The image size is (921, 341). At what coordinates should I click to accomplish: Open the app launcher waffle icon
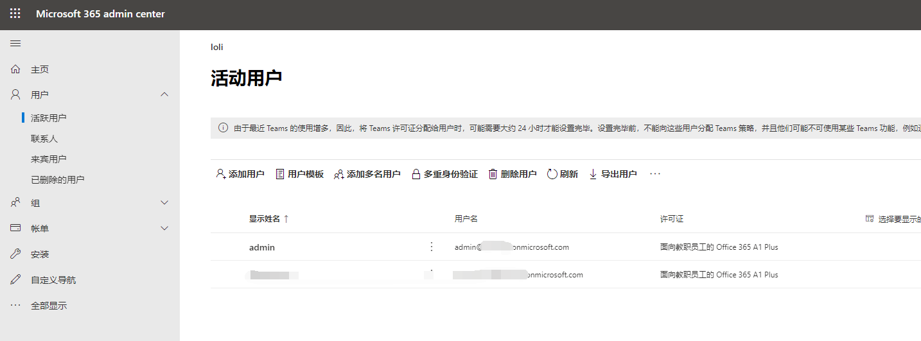[x=15, y=13]
